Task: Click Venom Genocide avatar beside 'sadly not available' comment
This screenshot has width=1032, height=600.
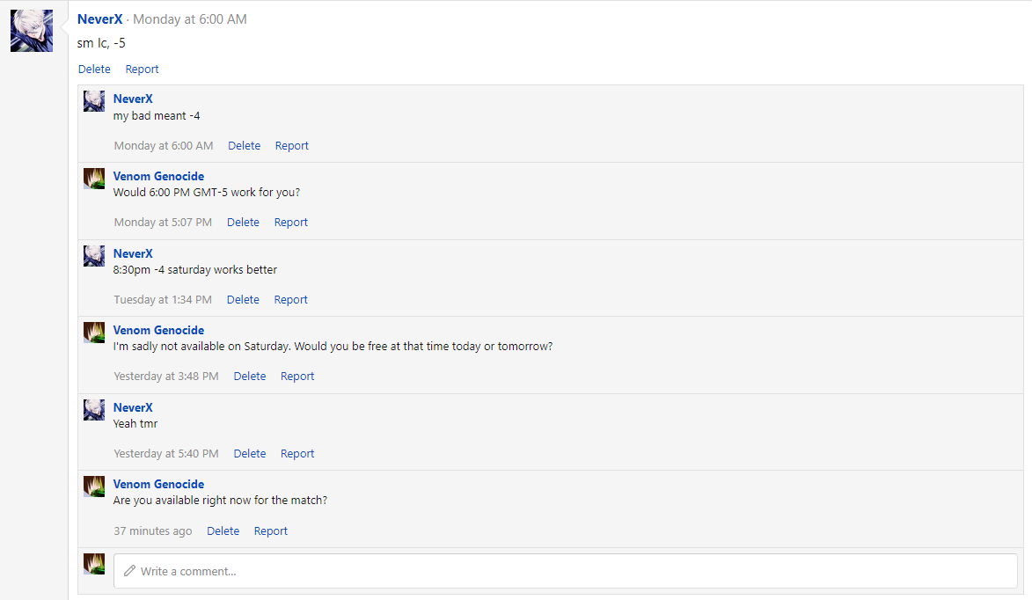Action: 94,333
